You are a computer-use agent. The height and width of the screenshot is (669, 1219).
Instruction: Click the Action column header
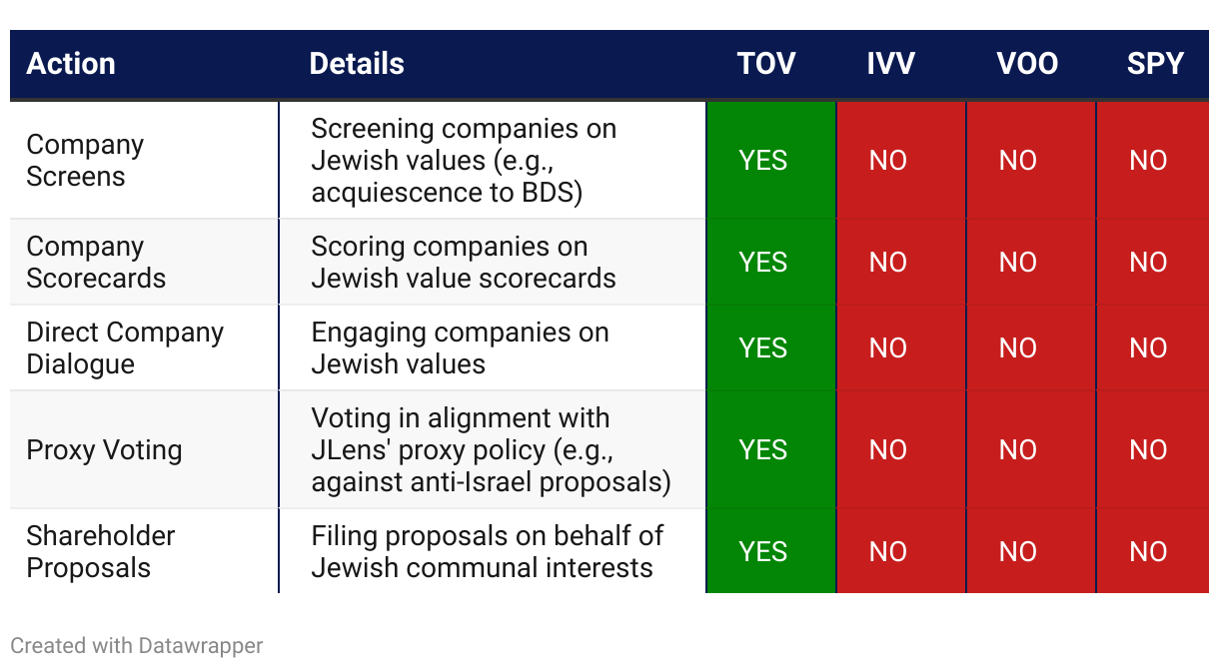click(71, 64)
